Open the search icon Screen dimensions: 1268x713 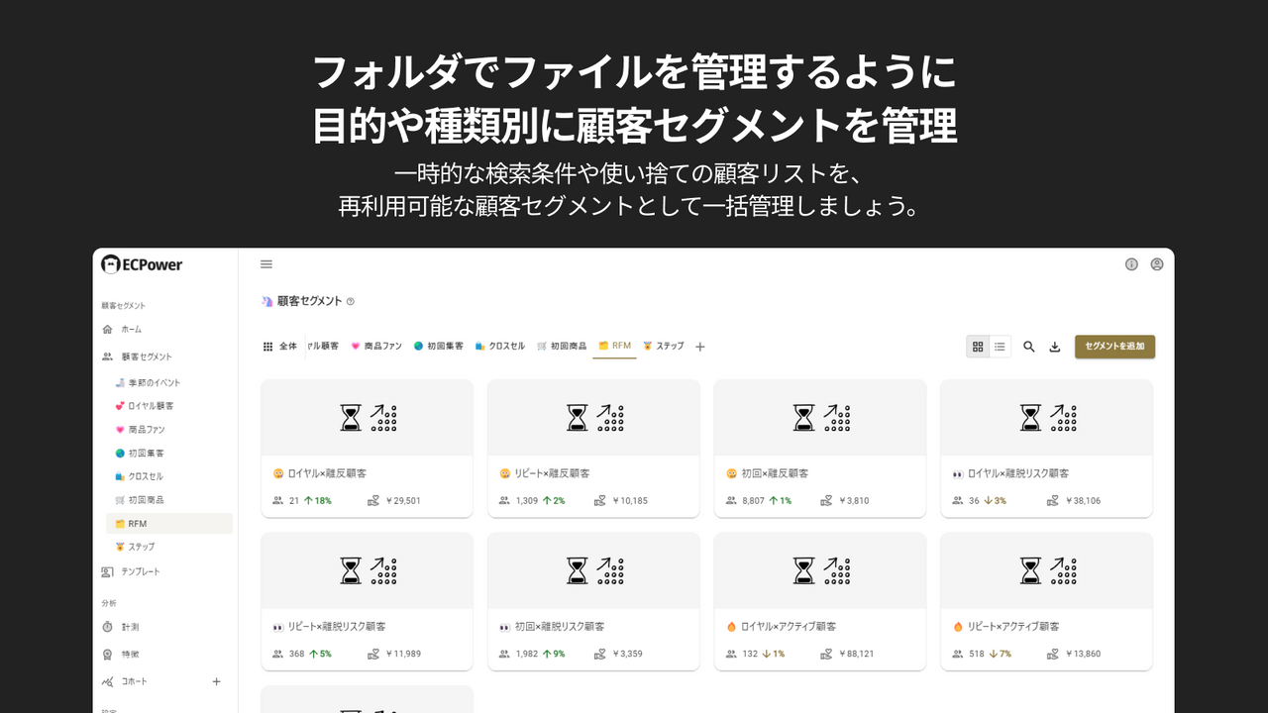click(1029, 347)
